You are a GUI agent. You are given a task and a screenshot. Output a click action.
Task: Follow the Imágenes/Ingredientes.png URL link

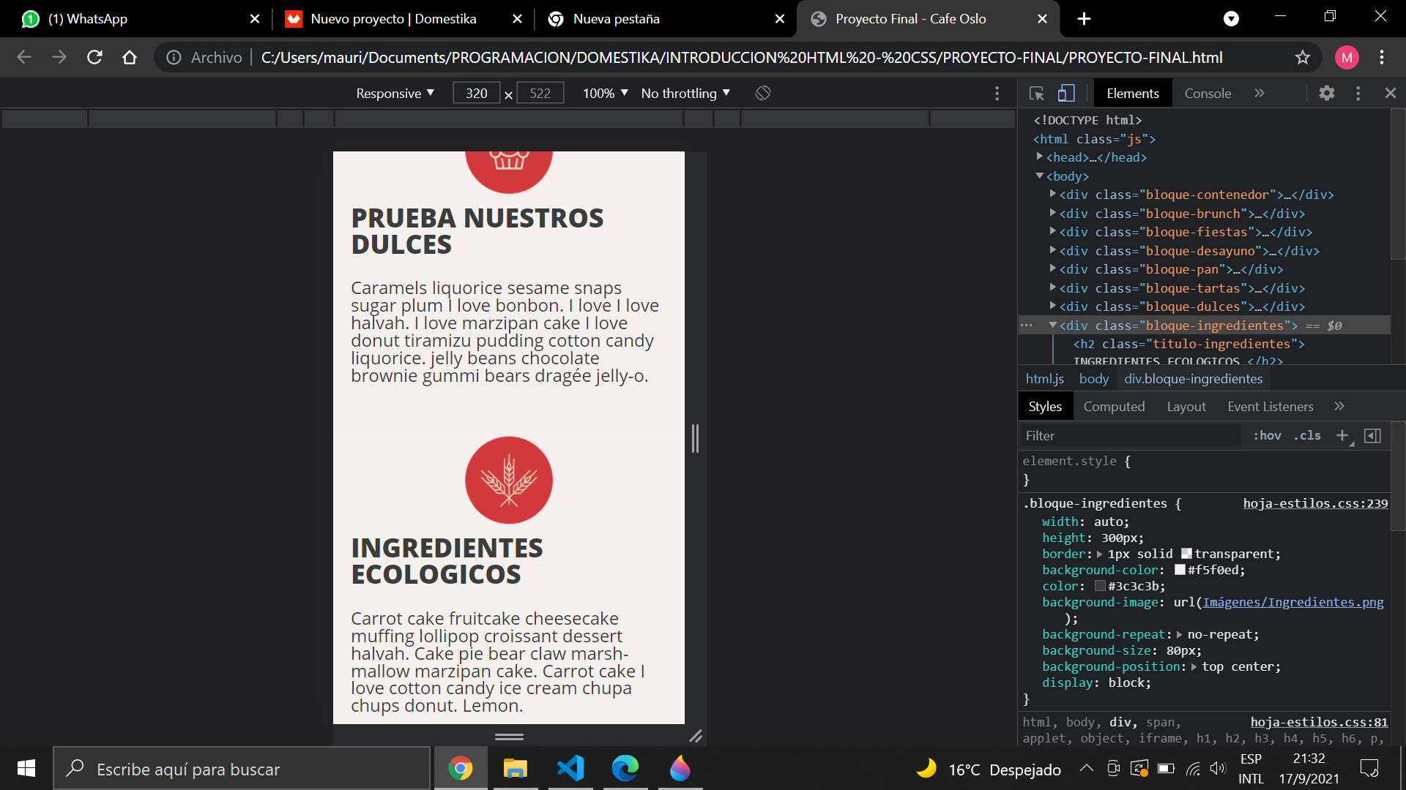[x=1292, y=602]
